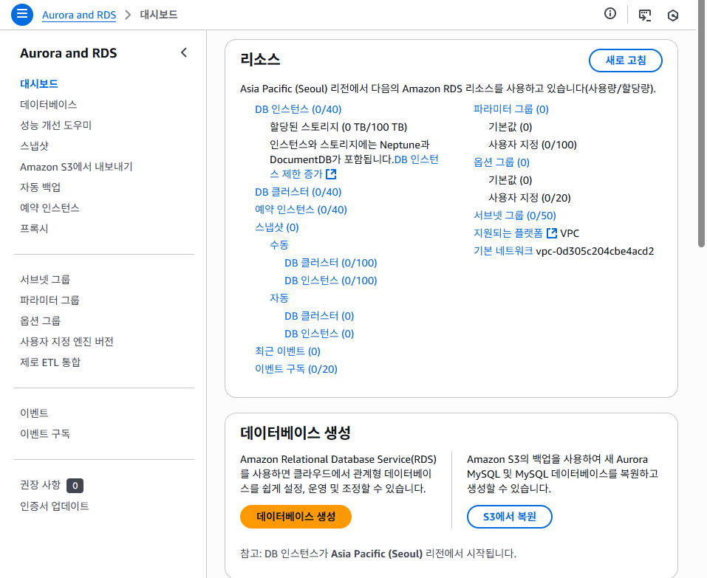Screen dimensions: 707x578
Task: Click the 스냅샷 (0) resource link
Action: 277,227
